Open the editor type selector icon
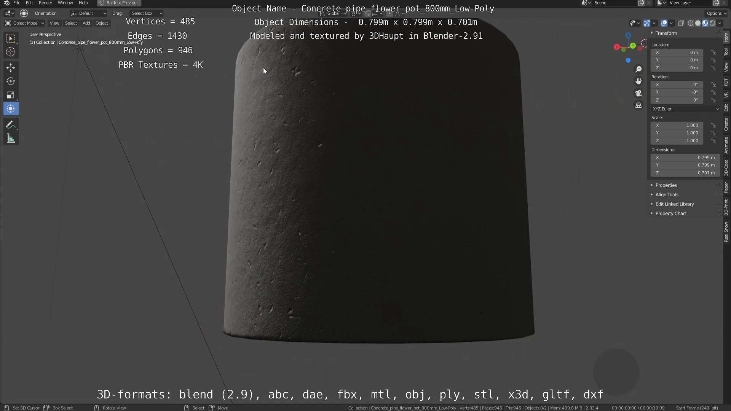The image size is (731, 411). pyautogui.click(x=9, y=13)
